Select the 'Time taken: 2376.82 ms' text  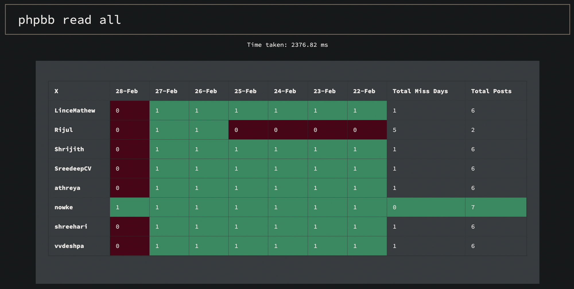(x=287, y=45)
